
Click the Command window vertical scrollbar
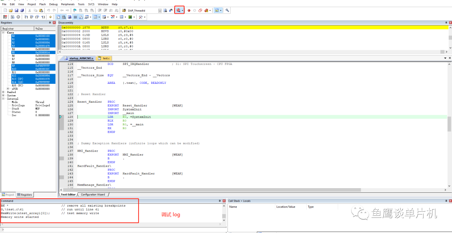(x=223, y=213)
